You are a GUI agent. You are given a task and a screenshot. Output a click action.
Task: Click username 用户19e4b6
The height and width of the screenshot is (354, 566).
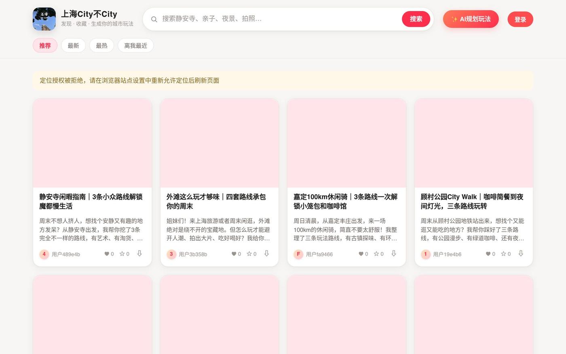coord(447,254)
